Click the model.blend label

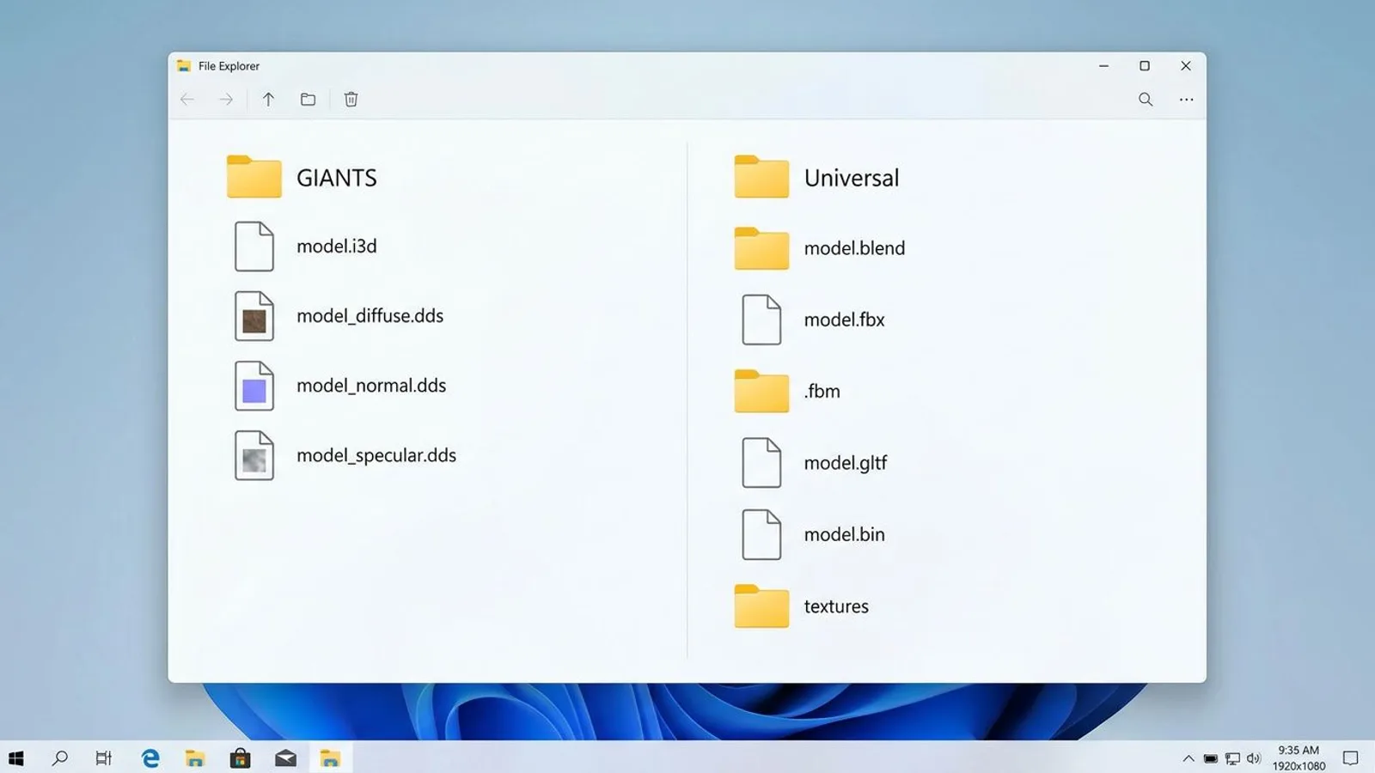(854, 248)
